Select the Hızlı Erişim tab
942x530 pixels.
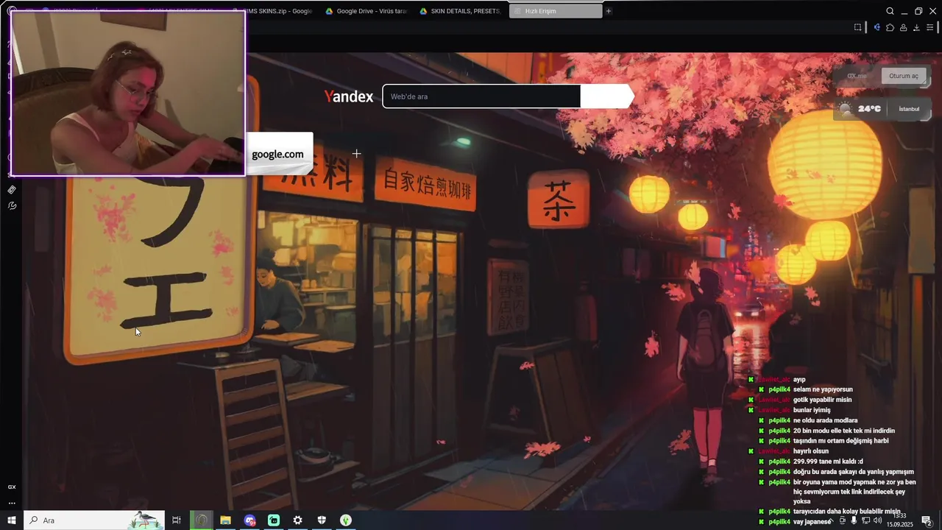(556, 11)
